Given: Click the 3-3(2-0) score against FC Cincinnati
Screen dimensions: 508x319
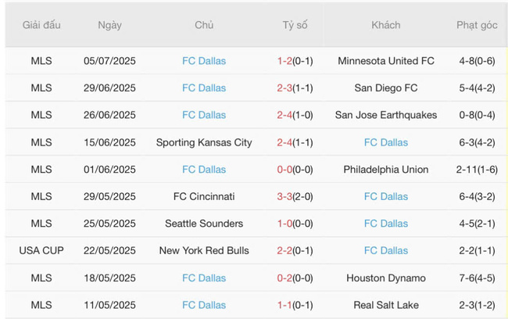Looking at the screenshot, I should point(295,196).
